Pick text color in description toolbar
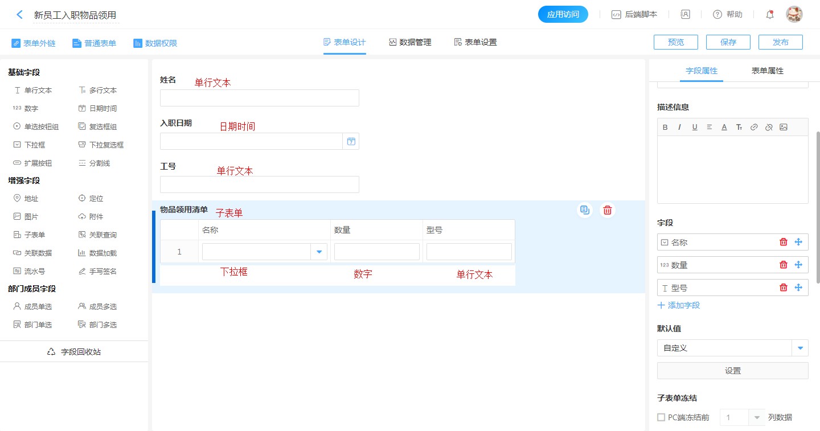Image resolution: width=820 pixels, height=431 pixels. point(724,128)
